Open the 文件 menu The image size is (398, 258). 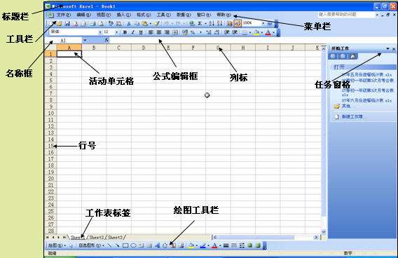[x=63, y=15]
